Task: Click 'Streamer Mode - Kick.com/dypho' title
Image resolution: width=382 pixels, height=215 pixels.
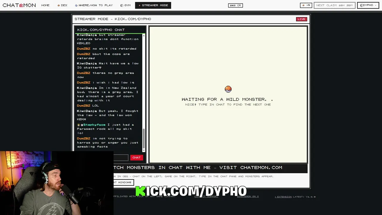Action: pyautogui.click(x=113, y=19)
